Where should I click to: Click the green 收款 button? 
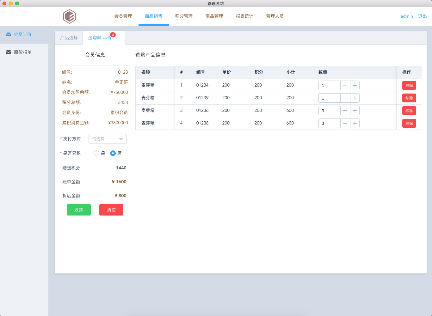point(79,210)
